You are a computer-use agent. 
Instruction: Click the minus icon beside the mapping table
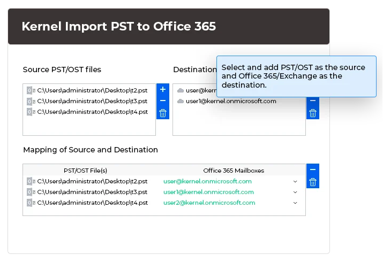[x=313, y=169]
